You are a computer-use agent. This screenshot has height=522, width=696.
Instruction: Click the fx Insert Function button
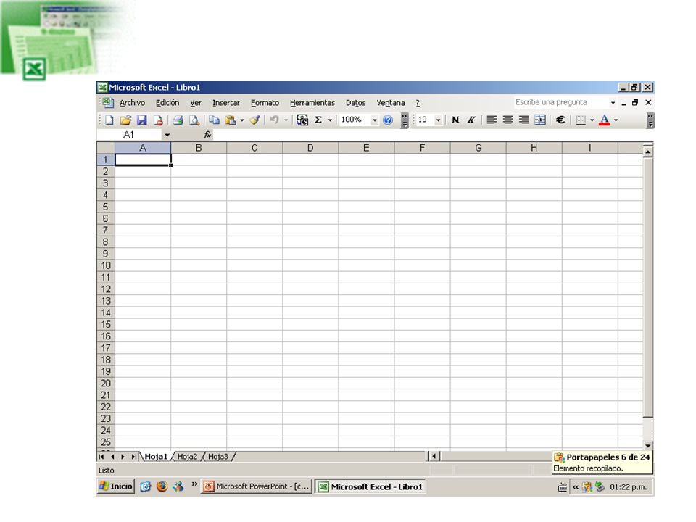pos(207,135)
